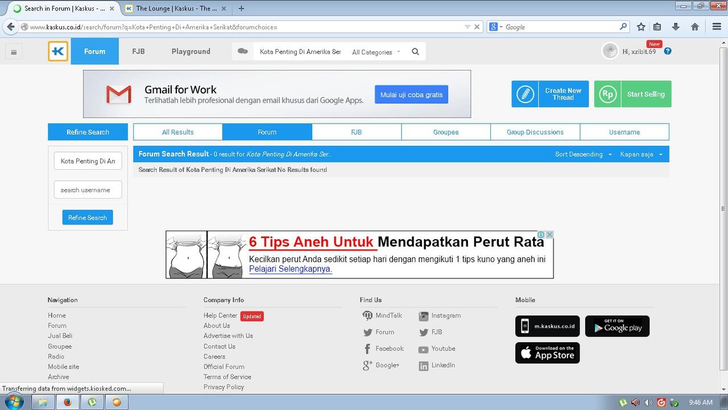Click the Rp icon on Start Selling
728x410 pixels.
[607, 94]
